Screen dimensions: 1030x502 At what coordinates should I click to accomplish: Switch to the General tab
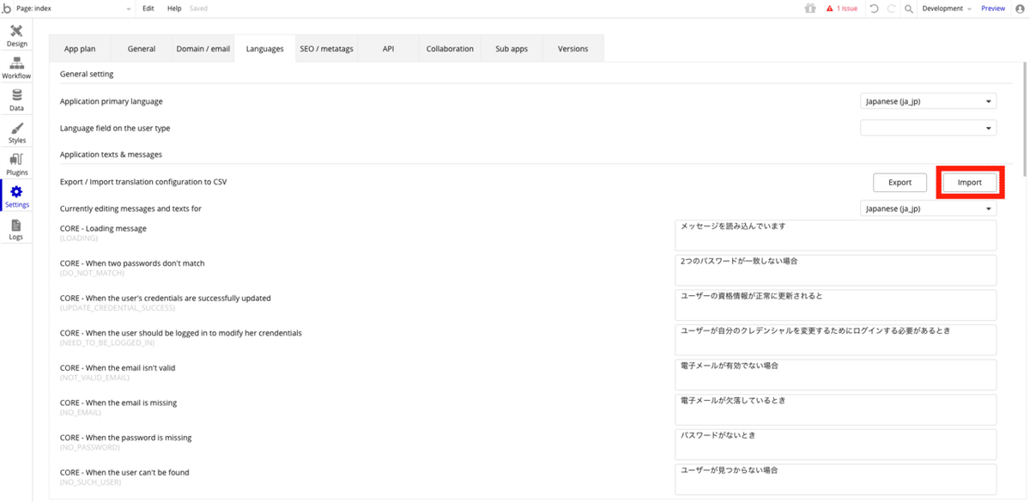point(142,49)
